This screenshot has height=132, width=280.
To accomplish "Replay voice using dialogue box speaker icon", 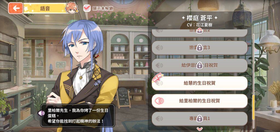I will 41,113.
